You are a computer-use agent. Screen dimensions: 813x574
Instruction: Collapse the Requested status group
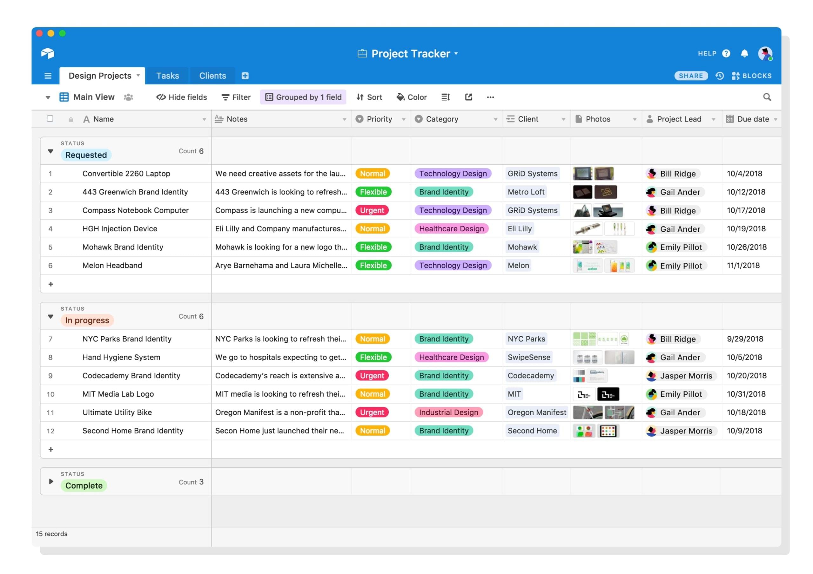click(x=50, y=151)
